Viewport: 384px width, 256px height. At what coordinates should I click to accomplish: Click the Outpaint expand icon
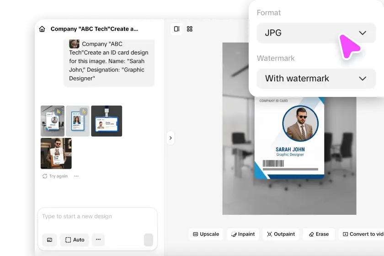[x=269, y=234]
